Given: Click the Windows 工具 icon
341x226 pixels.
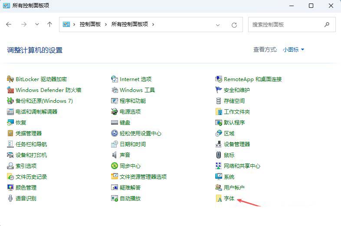Looking at the screenshot, I should click(115, 90).
